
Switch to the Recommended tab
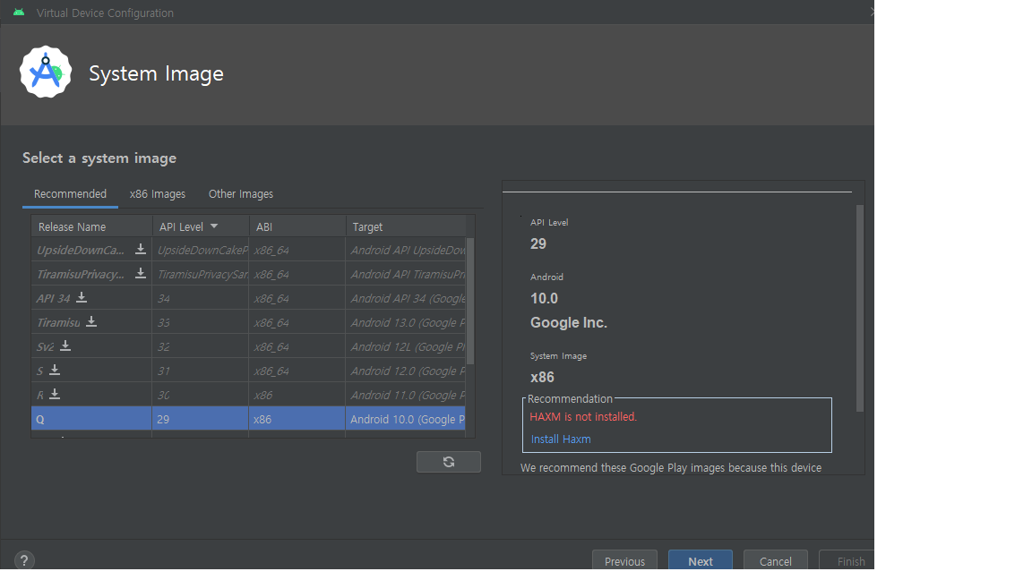click(x=71, y=194)
